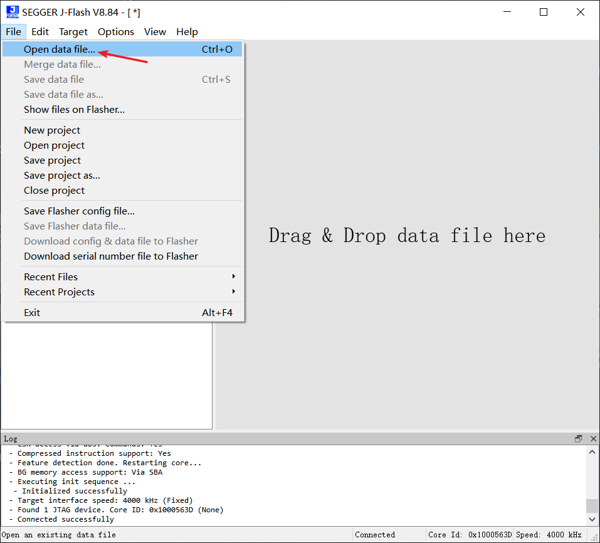Viewport: 600px width, 543px height.
Task: Open the File menu
Action: point(13,32)
